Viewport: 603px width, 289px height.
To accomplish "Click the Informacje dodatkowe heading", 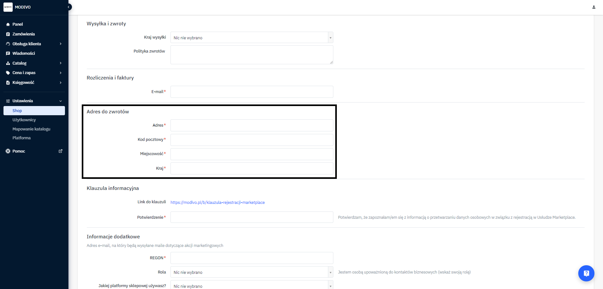I will coord(113,237).
